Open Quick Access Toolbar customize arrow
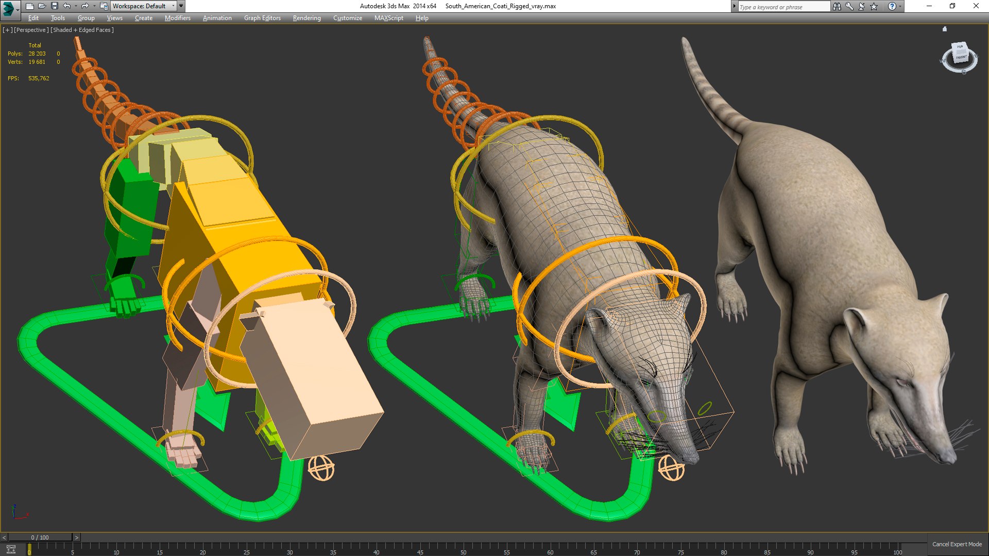989x556 pixels. pos(181,6)
